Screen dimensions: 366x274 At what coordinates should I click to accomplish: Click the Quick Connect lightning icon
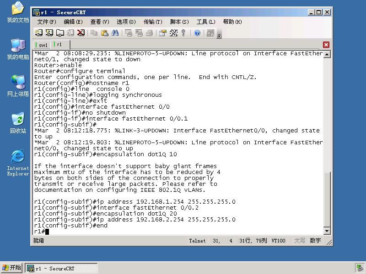pos(49,33)
